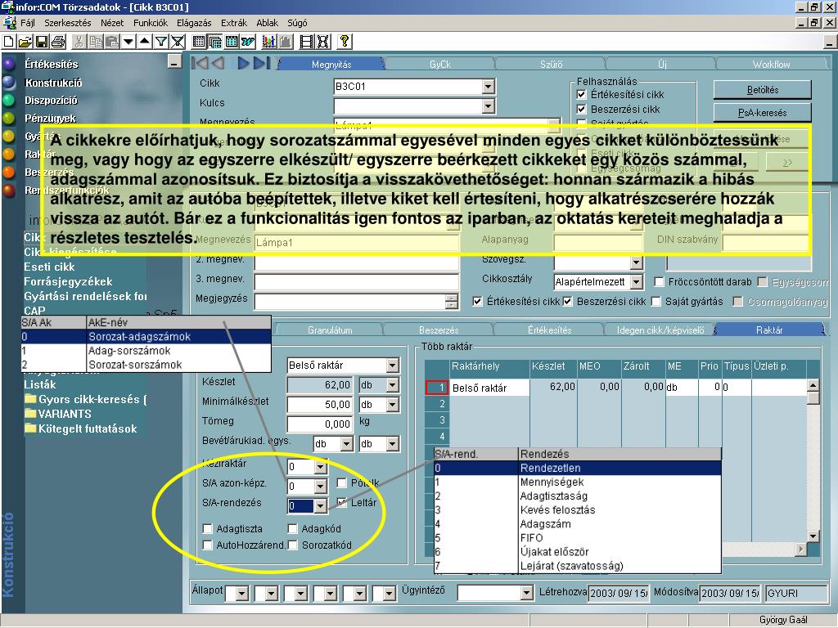Click the black up-arrow toolbar icon
This screenshot has width=838, height=628.
144,41
